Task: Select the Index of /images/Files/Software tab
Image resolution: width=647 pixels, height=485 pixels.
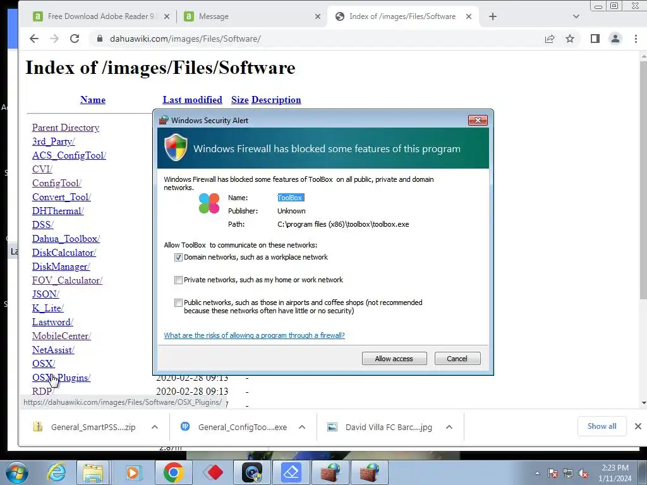Action: point(402,16)
